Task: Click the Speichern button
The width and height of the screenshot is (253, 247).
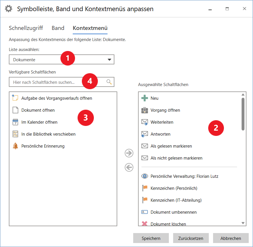Action: 151,238
